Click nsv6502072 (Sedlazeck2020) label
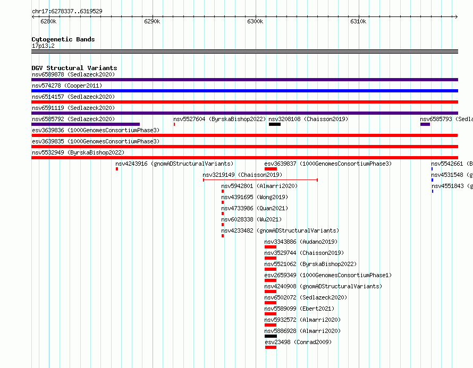Screen dimensions: 473x368 pyautogui.click(x=306, y=297)
